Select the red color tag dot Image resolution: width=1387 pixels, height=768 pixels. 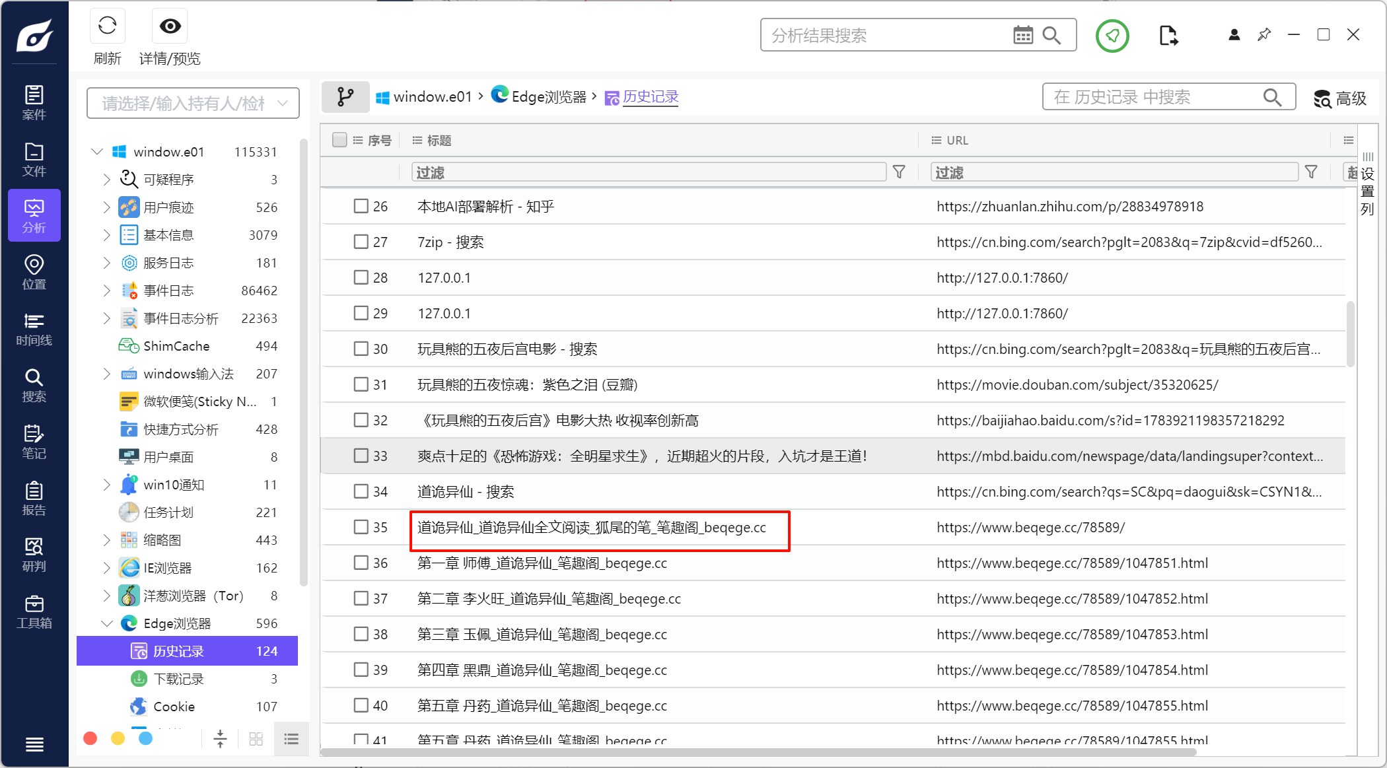point(90,738)
